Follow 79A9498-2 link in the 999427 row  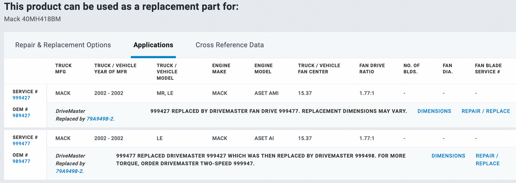100,119
